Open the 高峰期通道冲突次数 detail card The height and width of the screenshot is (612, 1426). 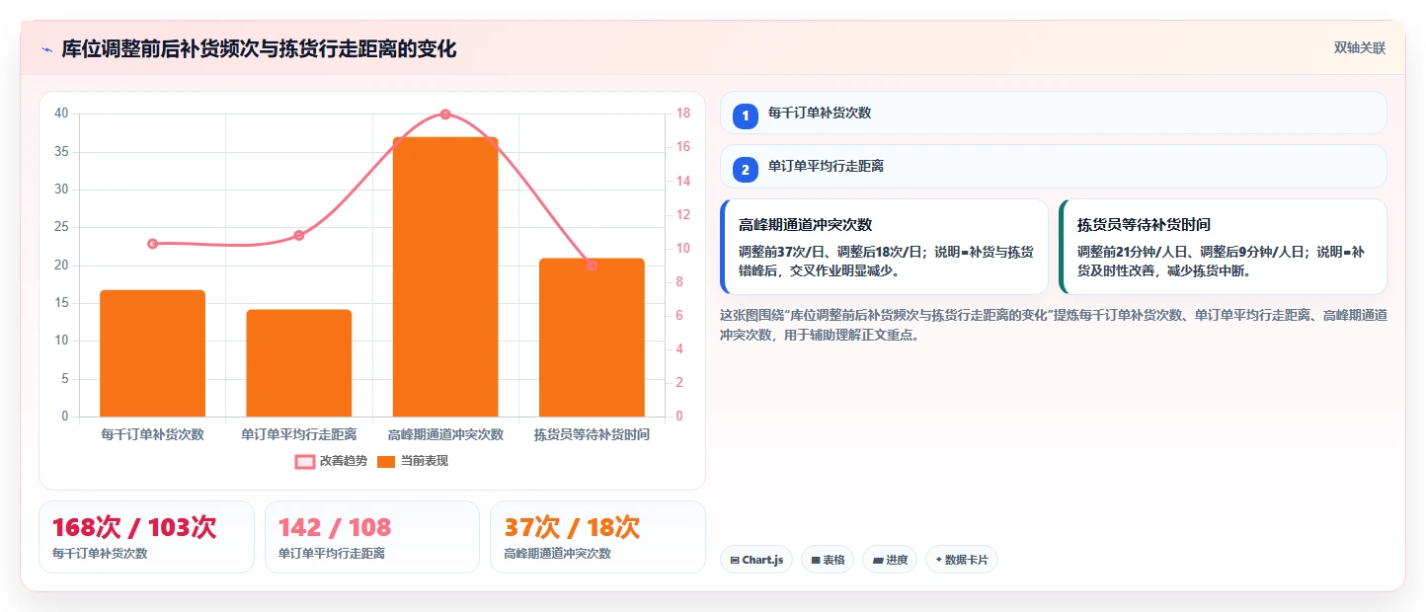(884, 247)
